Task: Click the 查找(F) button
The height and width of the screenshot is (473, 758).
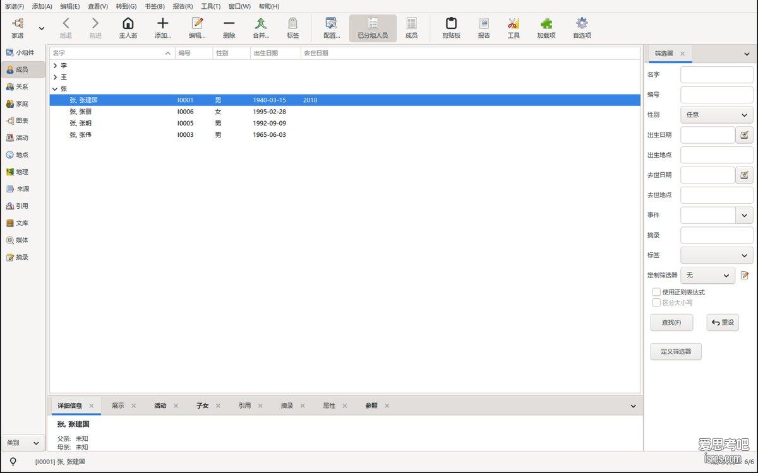Action: coord(671,322)
